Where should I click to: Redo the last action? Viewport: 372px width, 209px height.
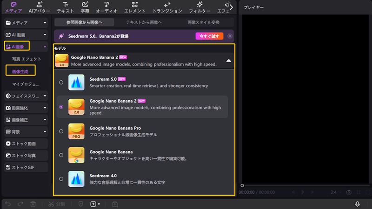[20, 204]
